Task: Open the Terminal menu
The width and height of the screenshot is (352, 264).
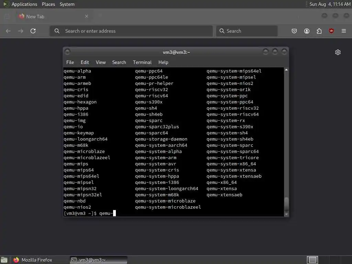Action: 142,63
